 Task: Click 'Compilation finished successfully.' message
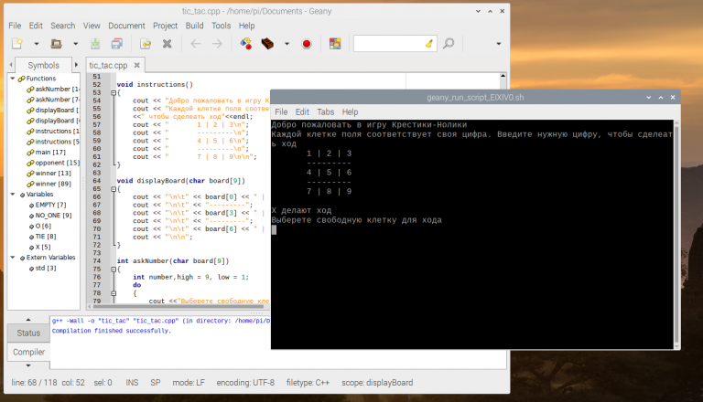tap(111, 331)
